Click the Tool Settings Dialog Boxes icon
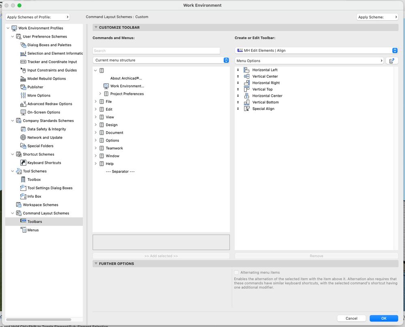405x327 pixels. tap(23, 188)
